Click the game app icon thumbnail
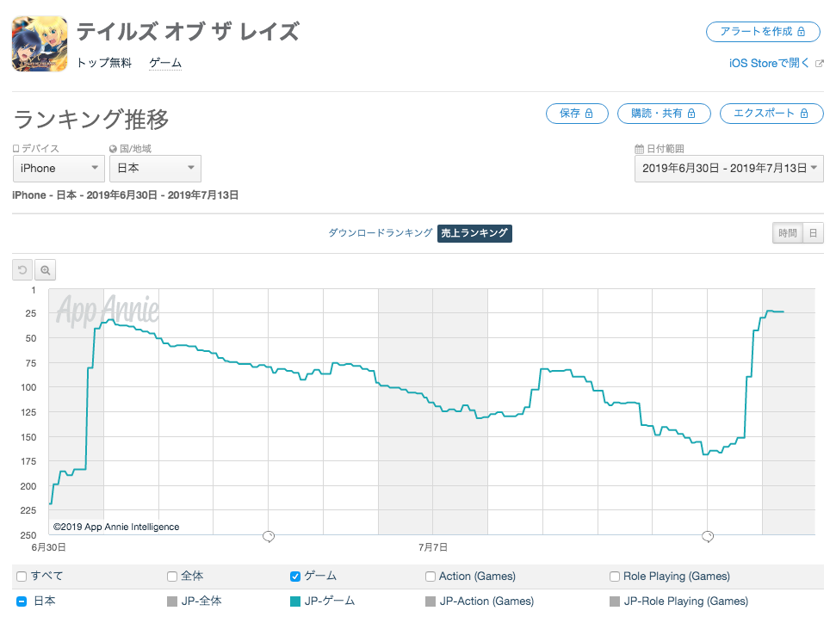 (40, 42)
